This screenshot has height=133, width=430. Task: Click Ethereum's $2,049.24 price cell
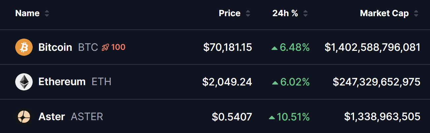[227, 82]
